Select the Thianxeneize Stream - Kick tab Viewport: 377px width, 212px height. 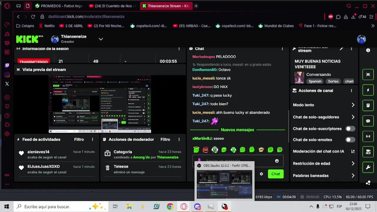click(166, 6)
